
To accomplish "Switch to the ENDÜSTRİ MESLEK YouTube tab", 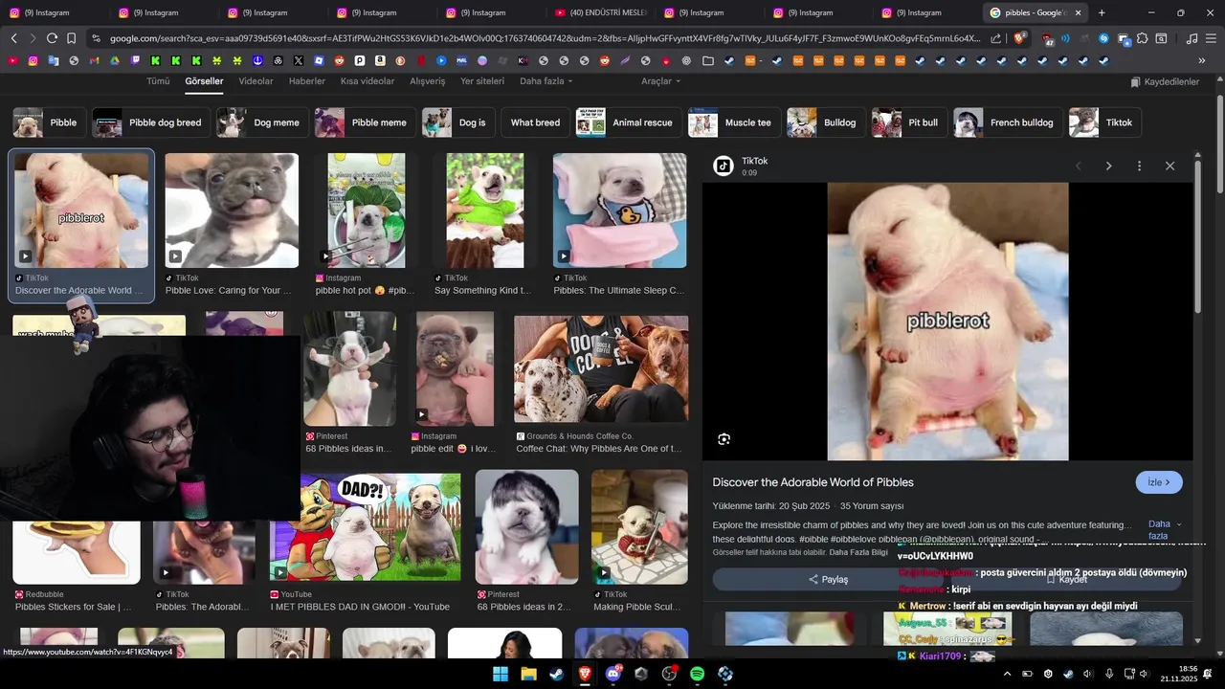I will coord(601,12).
